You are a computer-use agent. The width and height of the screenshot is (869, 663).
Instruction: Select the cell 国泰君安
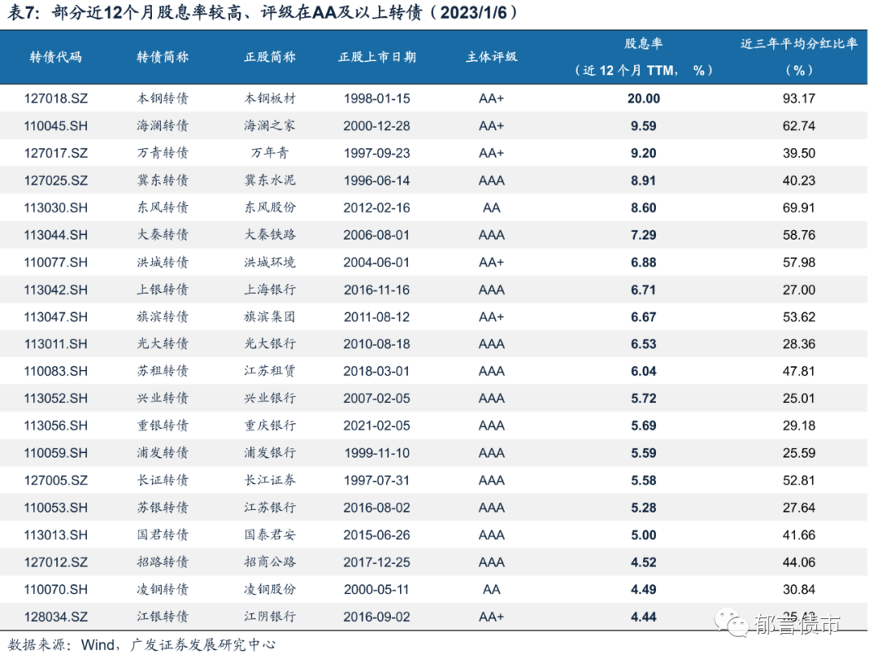click(270, 536)
